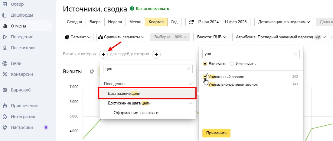Click the plus icon after "Визиты, в которых"
333x141 pixels.
[103, 54]
